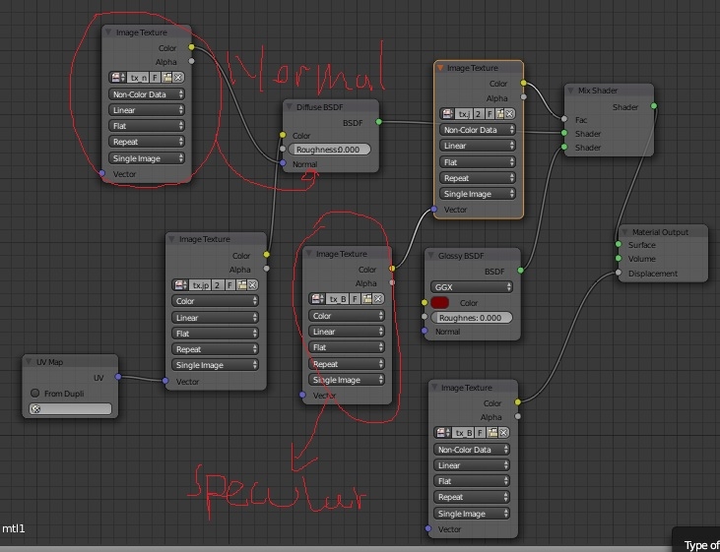The height and width of the screenshot is (552, 720).
Task: Select the UV Map node header
Action: (70, 362)
